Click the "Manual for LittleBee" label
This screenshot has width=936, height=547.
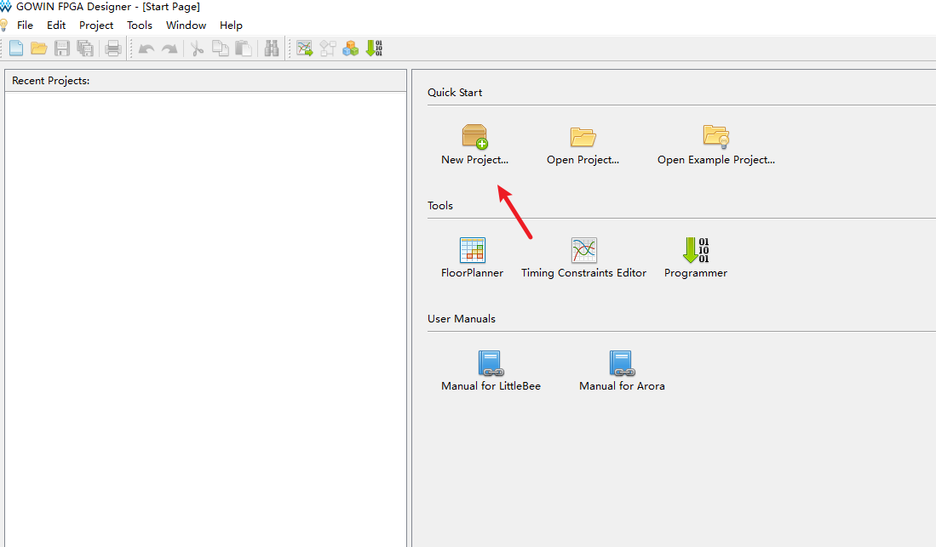click(x=491, y=386)
